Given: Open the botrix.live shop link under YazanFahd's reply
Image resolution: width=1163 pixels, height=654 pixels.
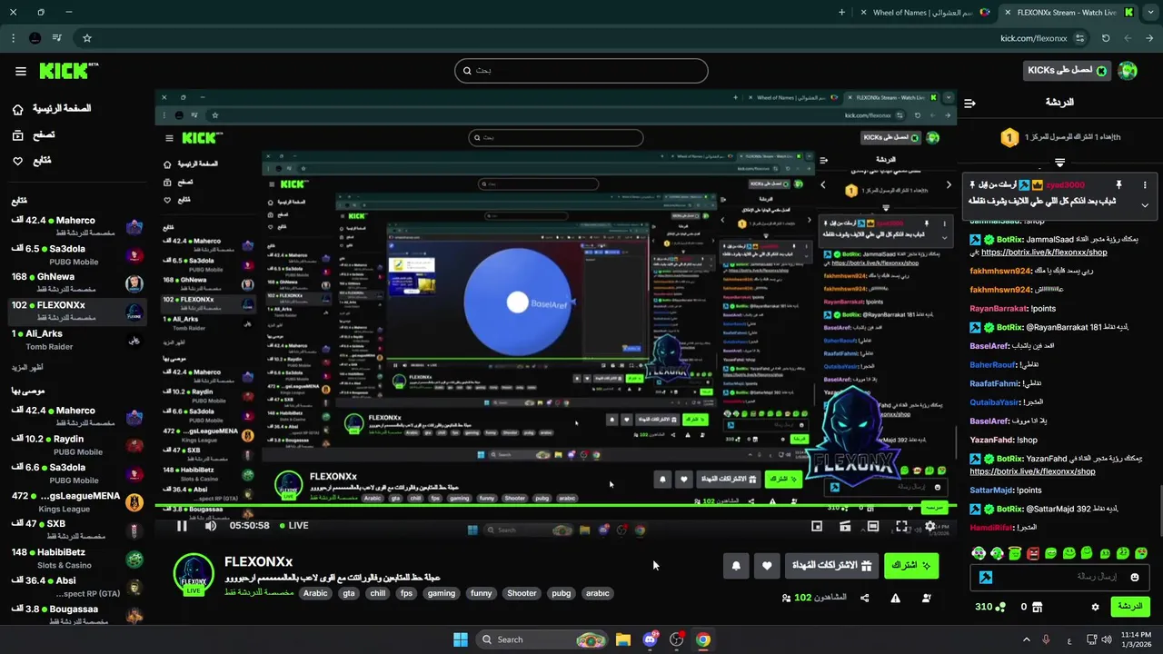Looking at the screenshot, I should click(1032, 471).
